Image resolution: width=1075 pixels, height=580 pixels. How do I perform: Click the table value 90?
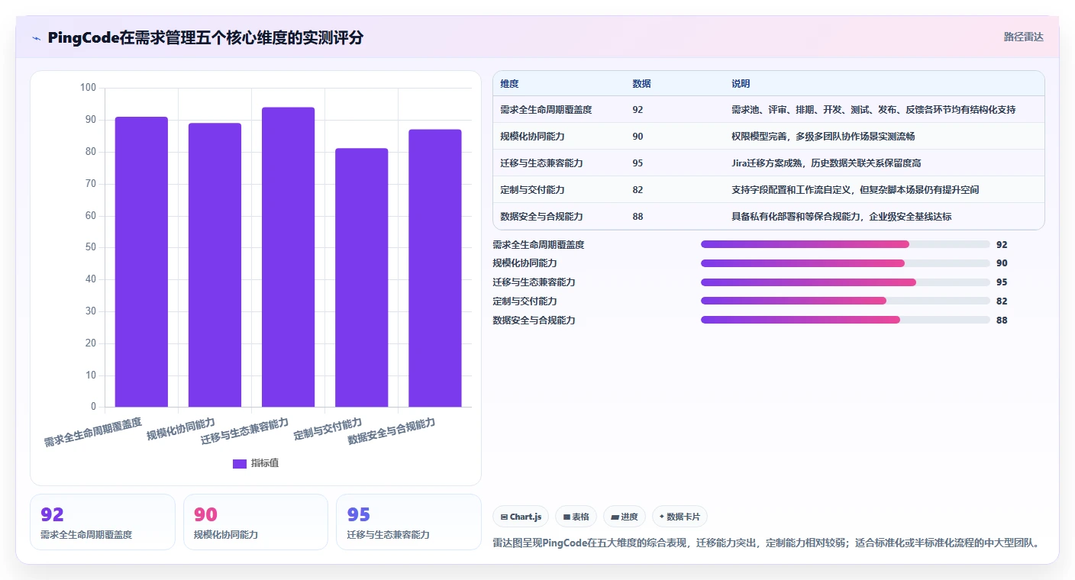coord(638,137)
